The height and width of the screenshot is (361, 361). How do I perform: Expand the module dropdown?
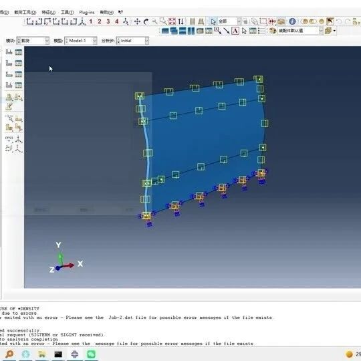[x=33, y=41]
